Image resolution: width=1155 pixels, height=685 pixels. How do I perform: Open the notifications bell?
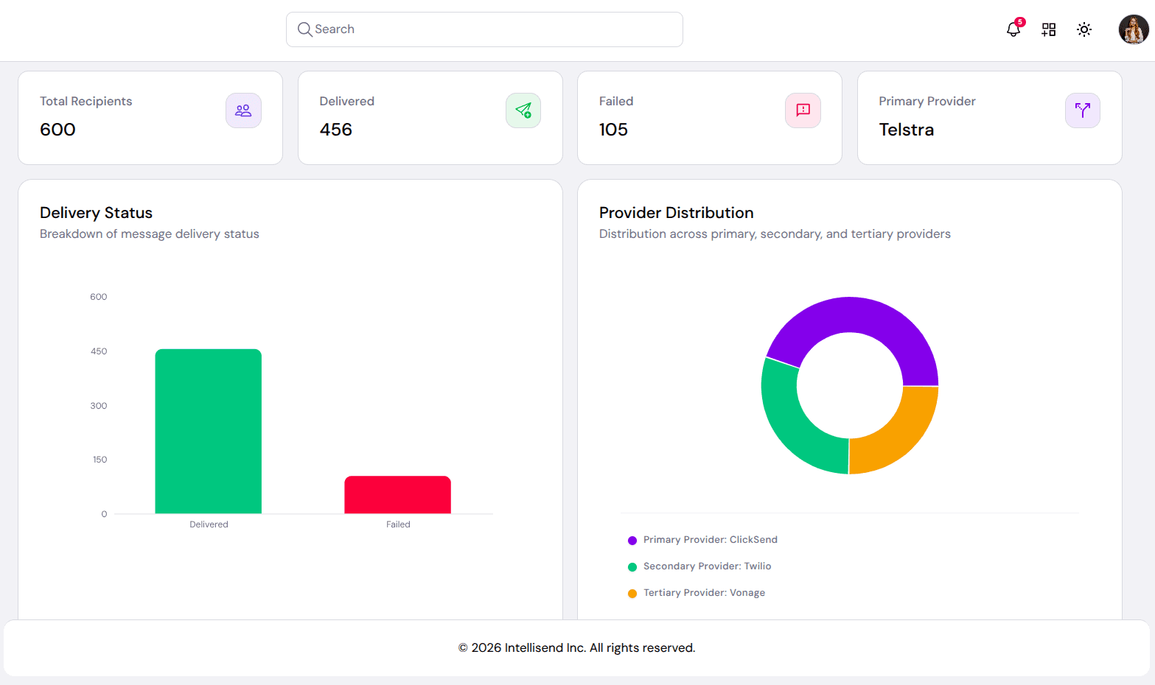point(1013,30)
